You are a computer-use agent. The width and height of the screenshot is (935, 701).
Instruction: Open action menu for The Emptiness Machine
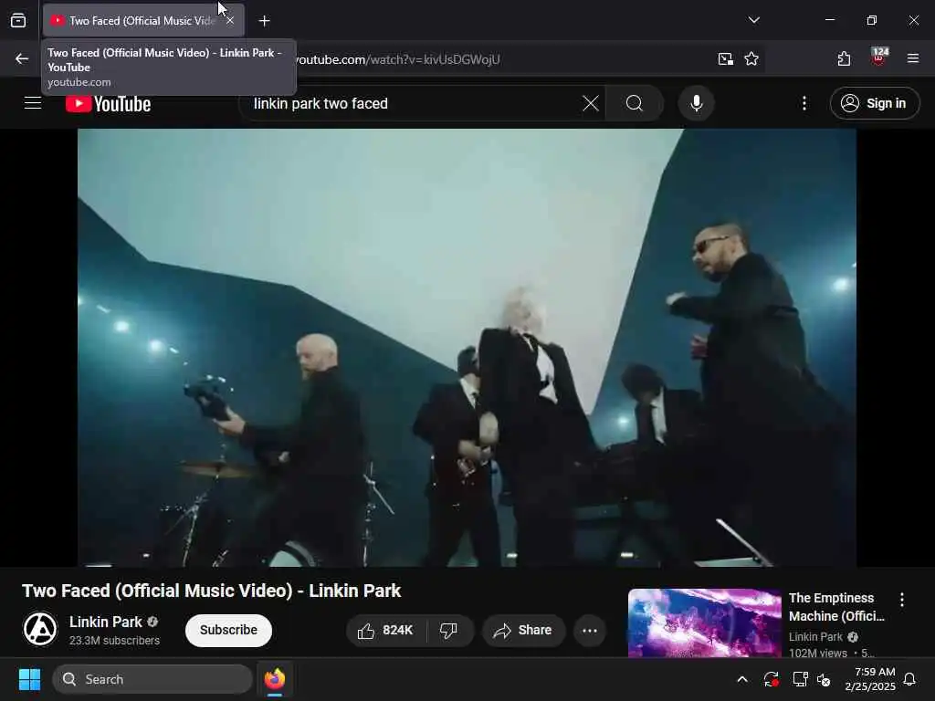coord(901,599)
